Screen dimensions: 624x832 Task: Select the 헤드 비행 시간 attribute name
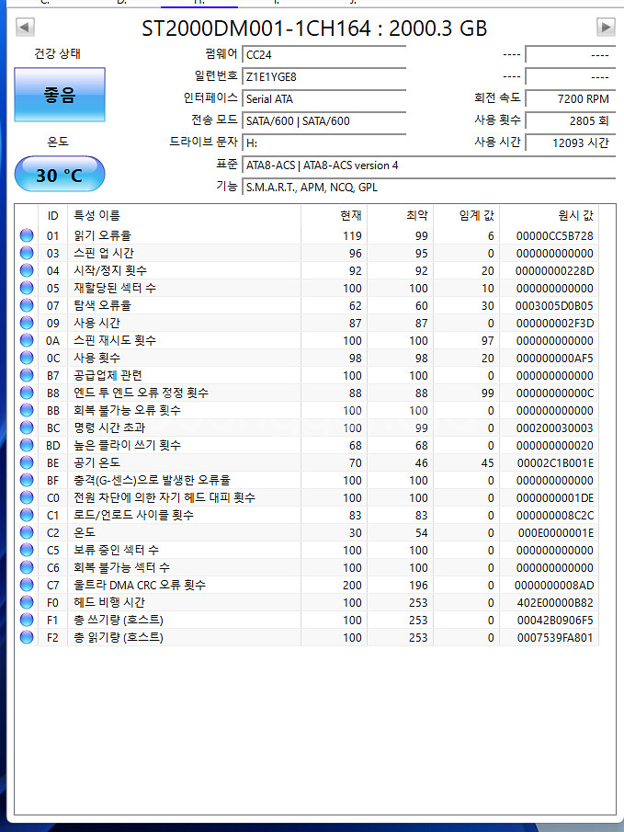point(108,602)
